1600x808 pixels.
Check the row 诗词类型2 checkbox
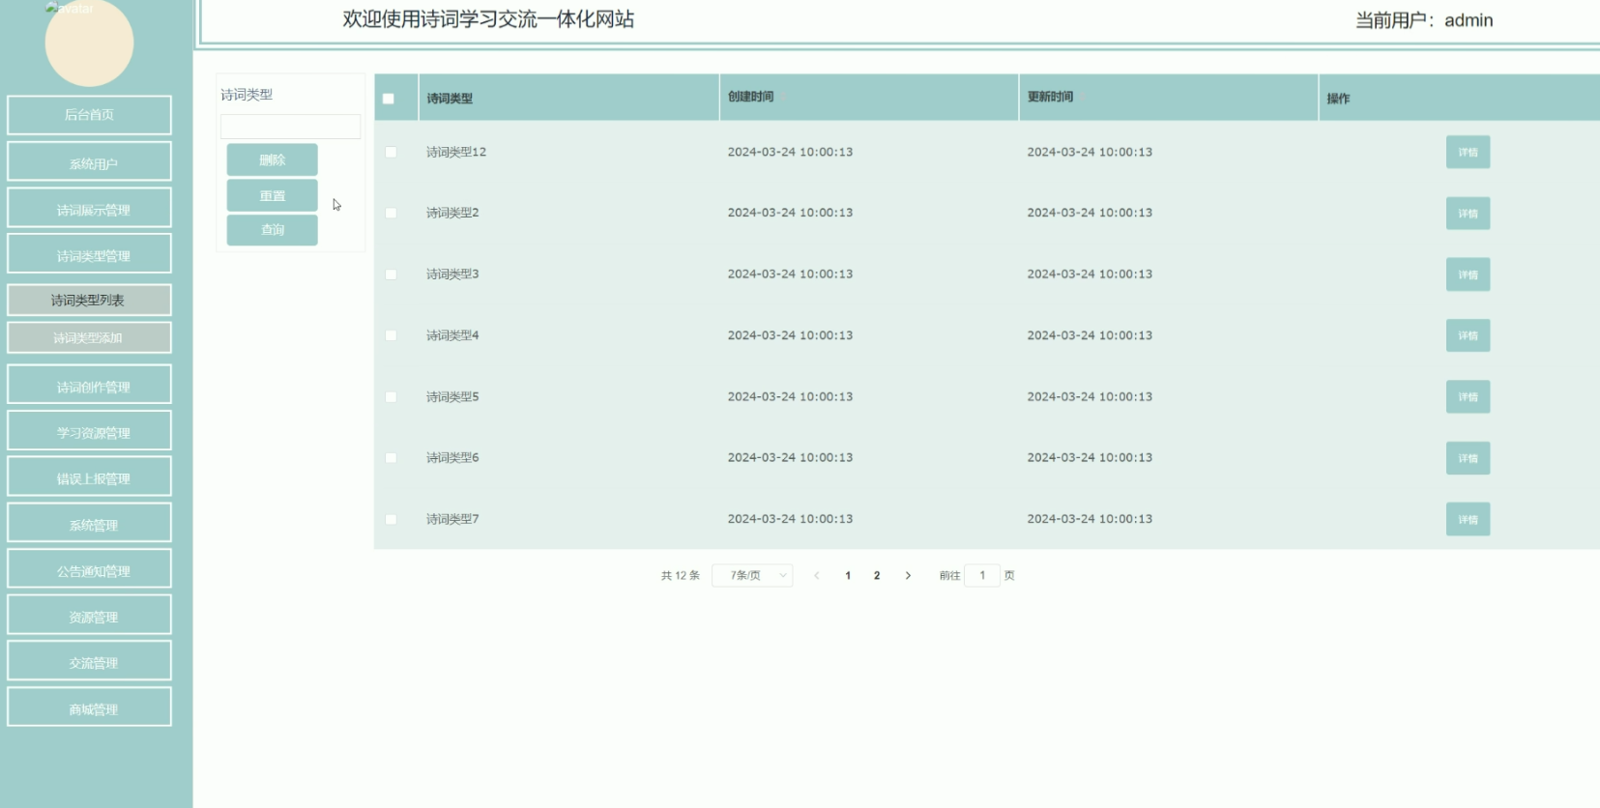[x=391, y=213]
